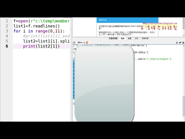Click the list2=list1[i].spli code line
The image size is (185, 139).
(47, 41)
